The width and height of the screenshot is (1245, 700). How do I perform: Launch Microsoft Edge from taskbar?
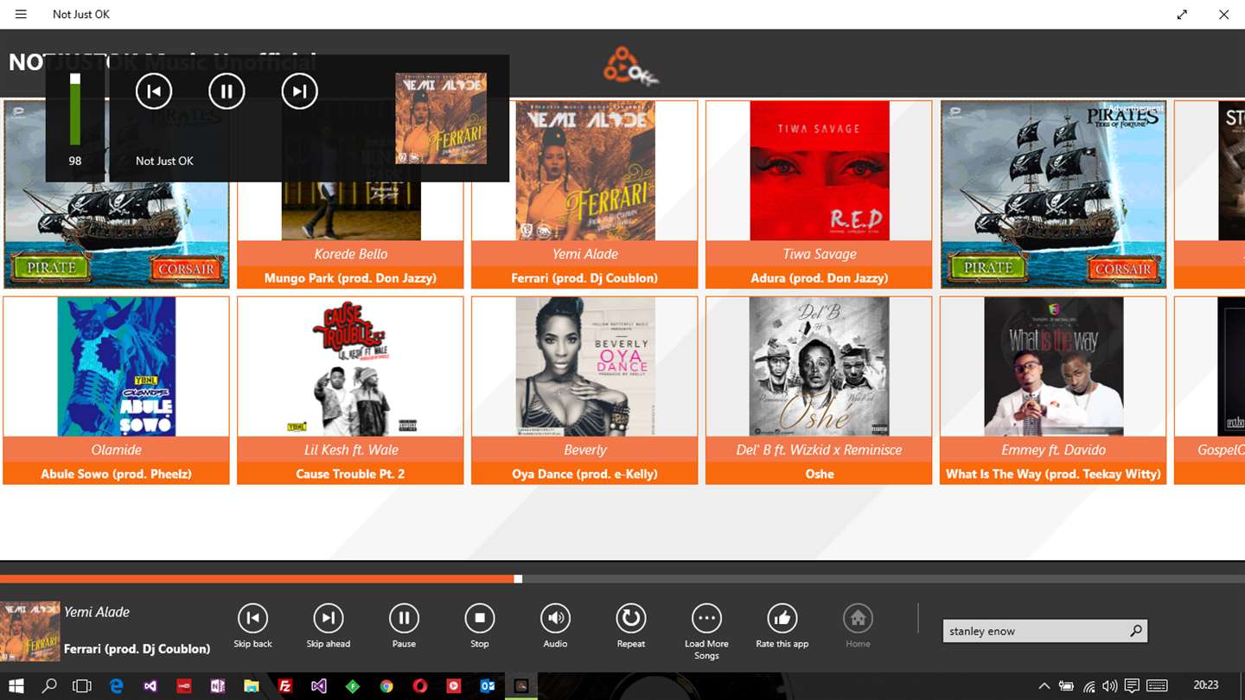pos(117,686)
